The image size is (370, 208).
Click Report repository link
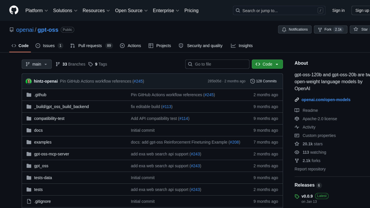(310, 169)
